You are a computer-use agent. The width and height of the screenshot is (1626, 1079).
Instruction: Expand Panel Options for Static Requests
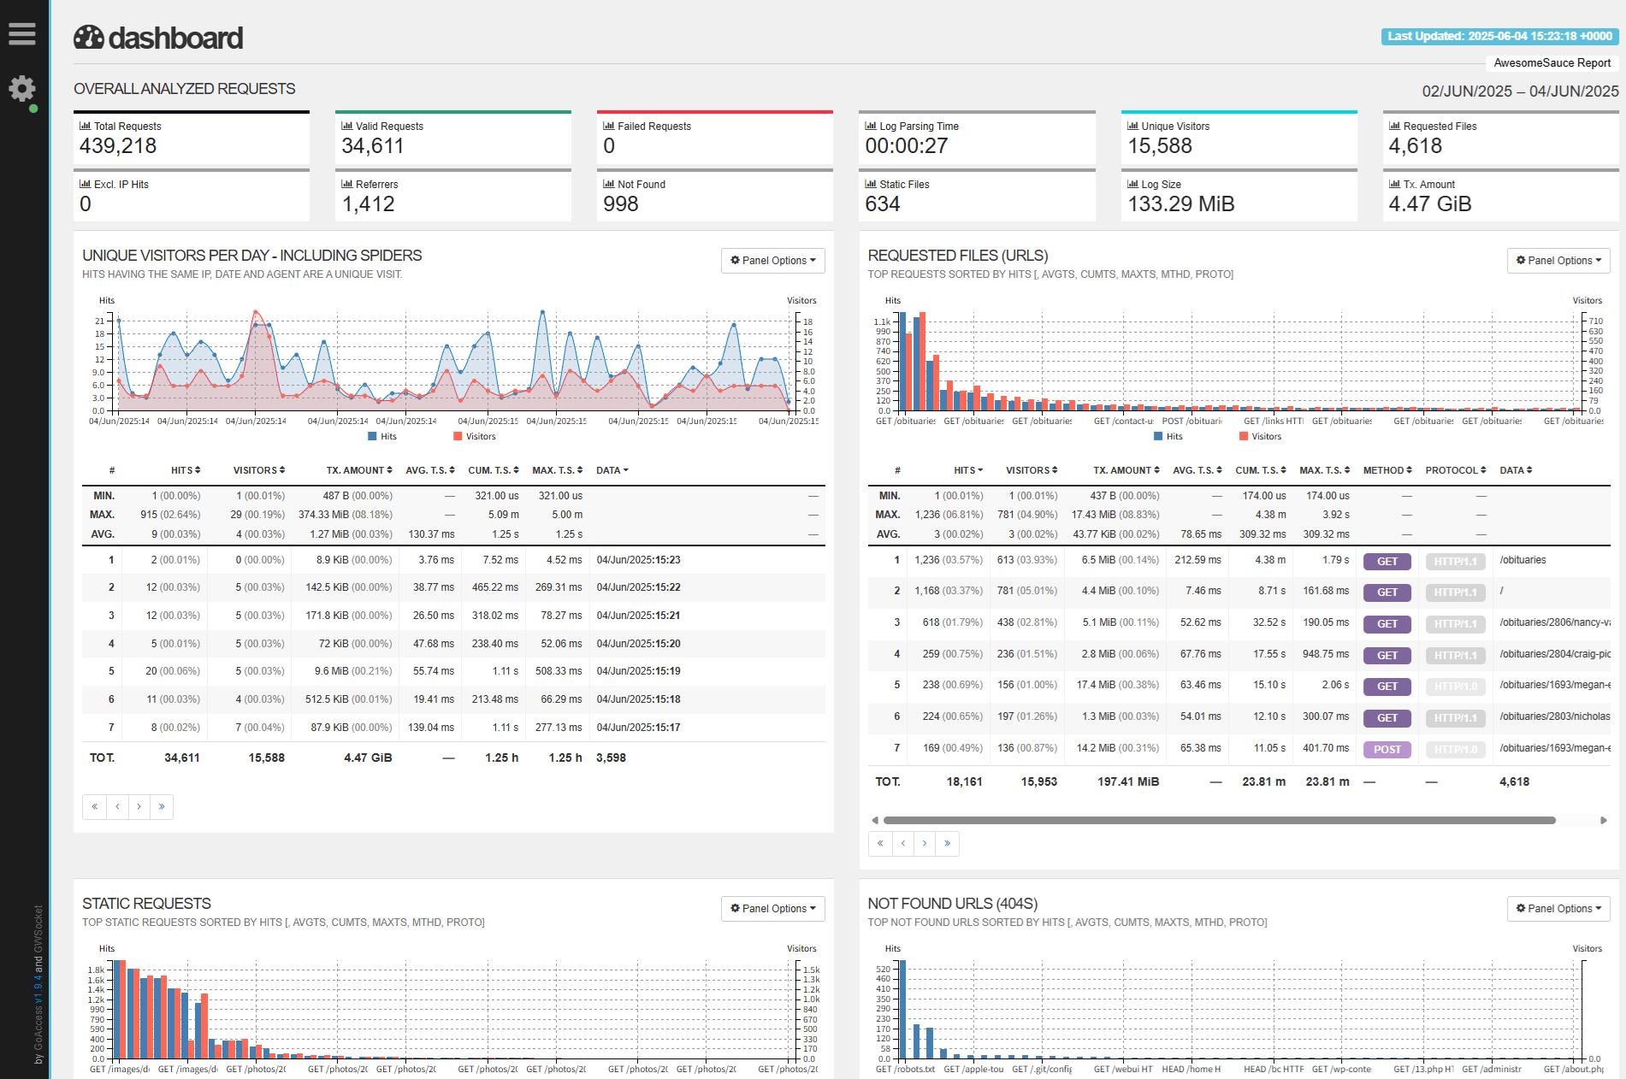(x=772, y=908)
